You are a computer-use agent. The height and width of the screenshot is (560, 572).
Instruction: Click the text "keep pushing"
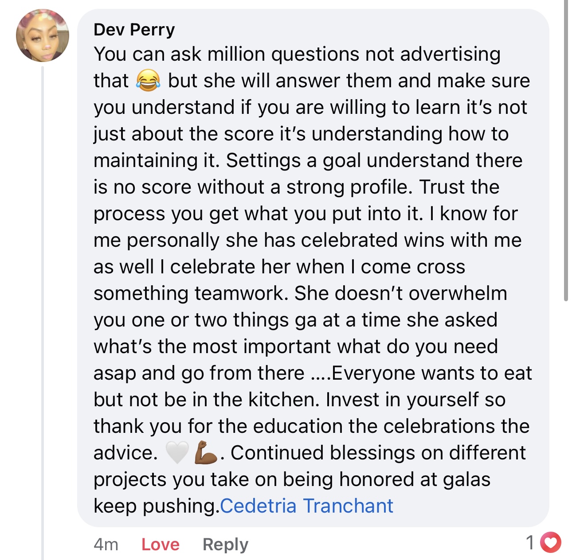pyautogui.click(x=155, y=506)
